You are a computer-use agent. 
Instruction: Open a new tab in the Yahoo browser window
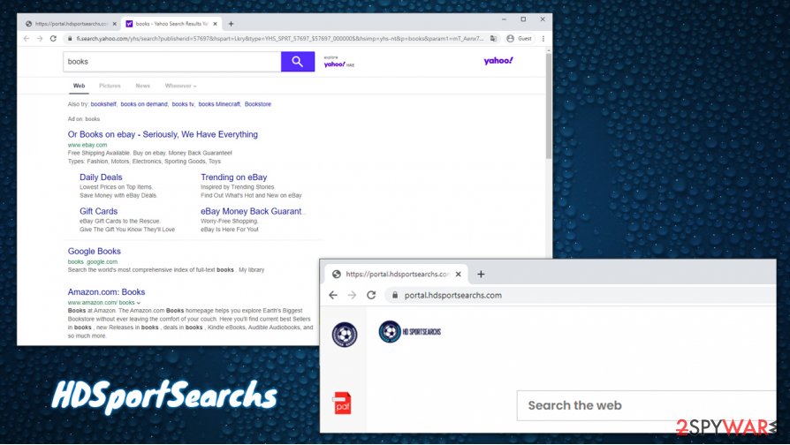(x=231, y=24)
